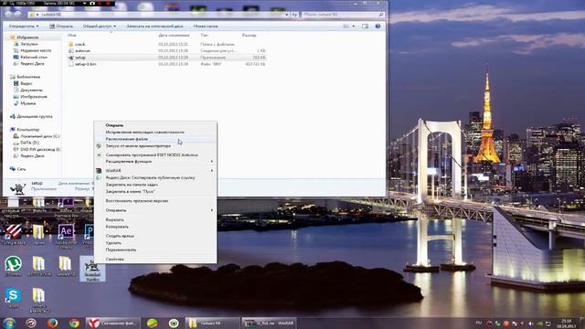Open view options dropdown arrow
The width and height of the screenshot is (585, 329).
354,27
